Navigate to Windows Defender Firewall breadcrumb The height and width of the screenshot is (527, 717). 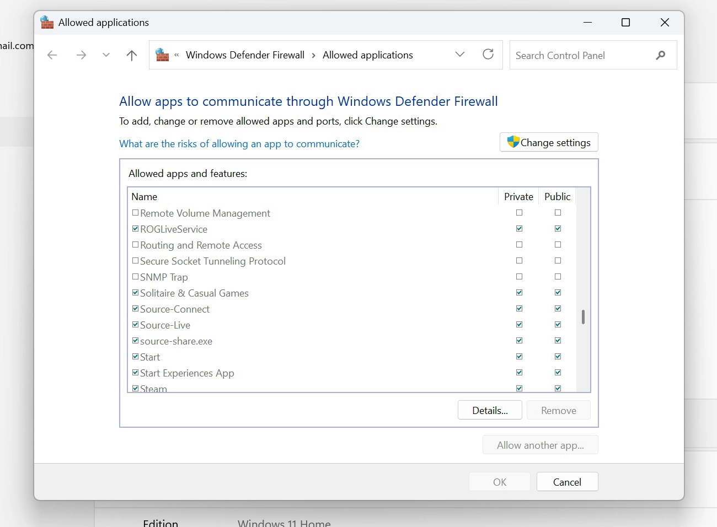pos(245,55)
